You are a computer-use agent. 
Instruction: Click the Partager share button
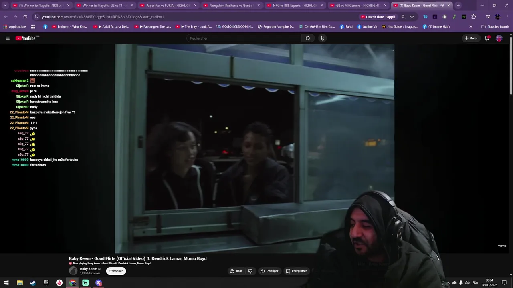click(x=269, y=271)
